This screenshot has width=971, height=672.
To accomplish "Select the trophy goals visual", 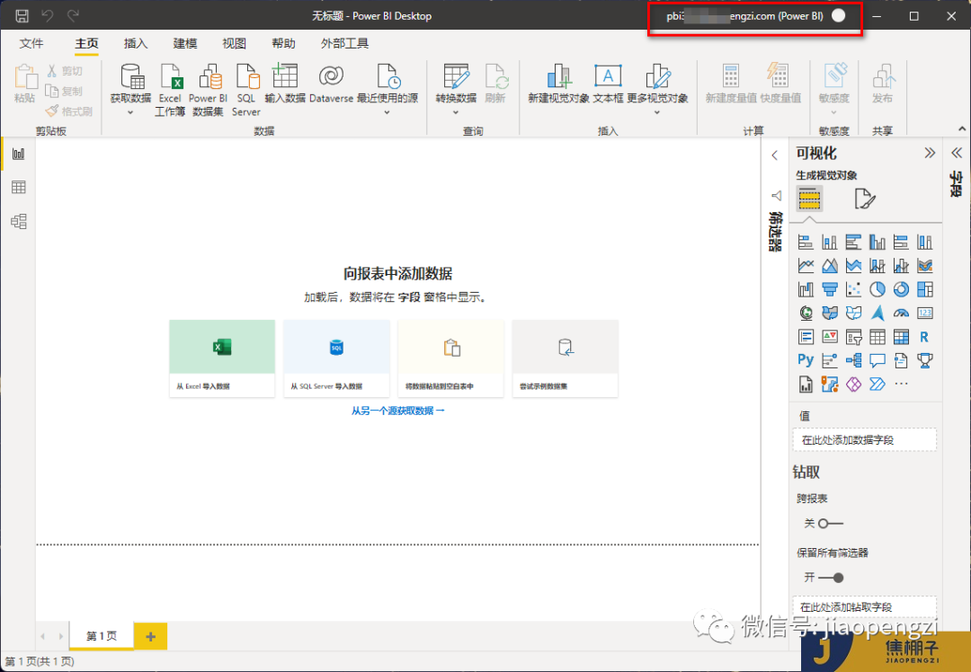I will point(925,360).
